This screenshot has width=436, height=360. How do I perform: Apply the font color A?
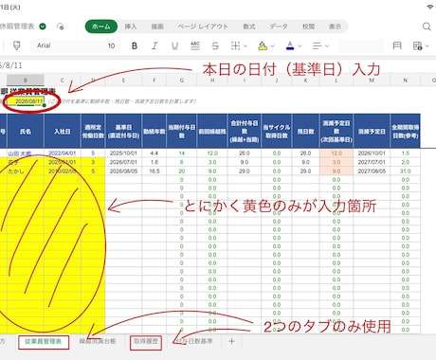[x=290, y=45]
